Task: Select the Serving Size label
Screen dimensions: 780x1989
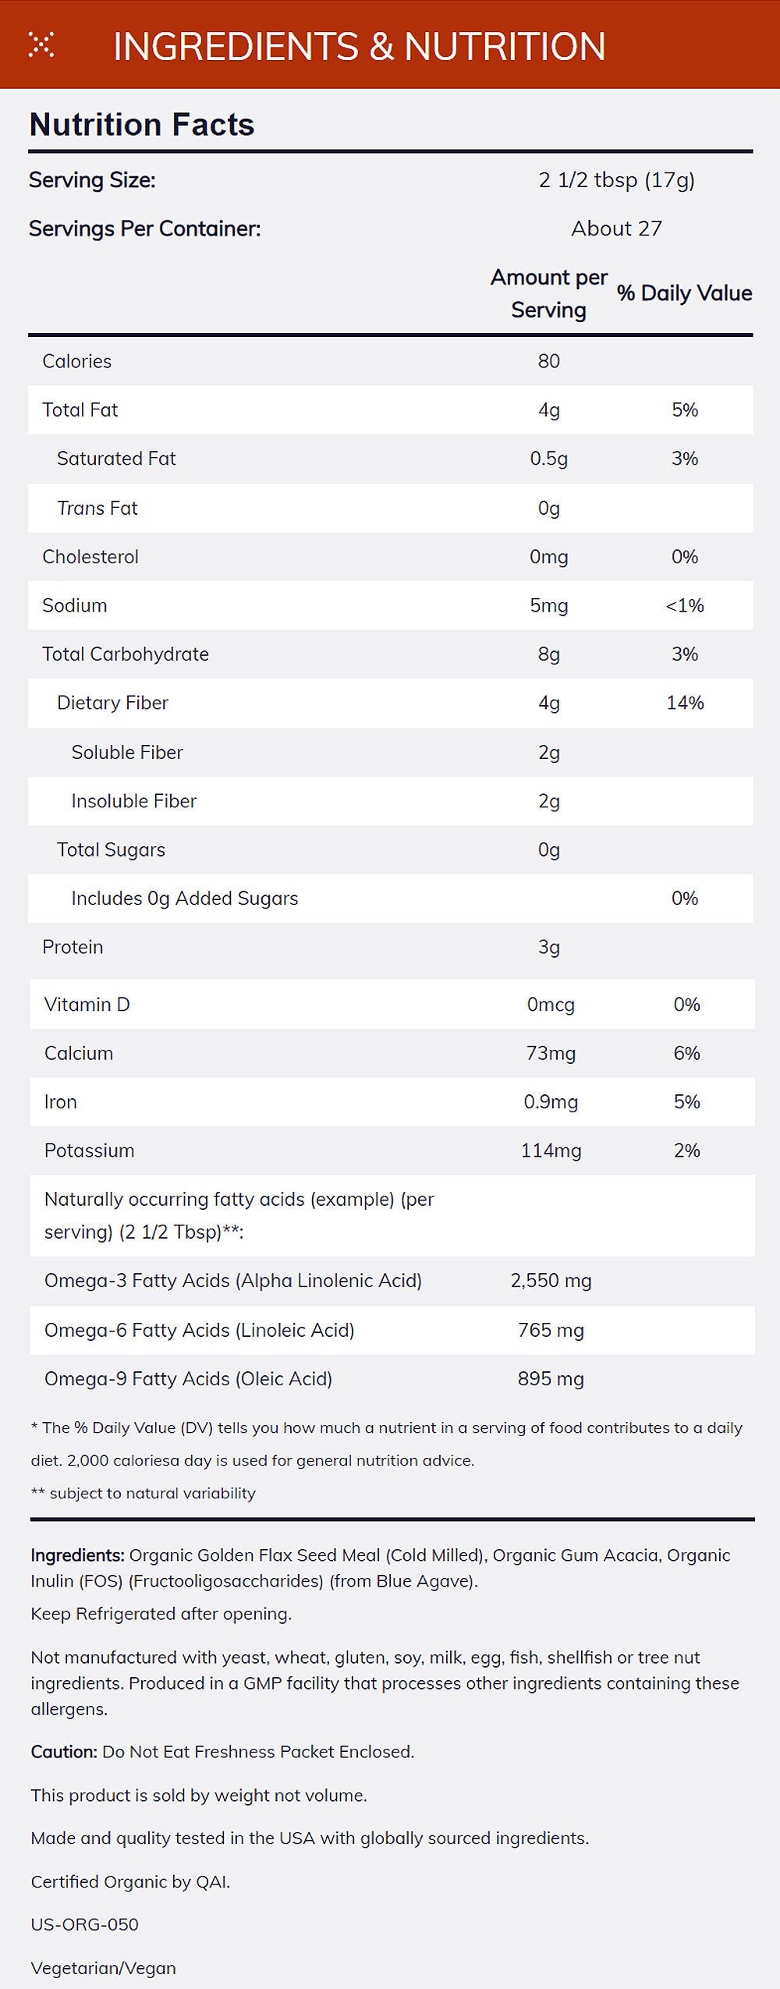Action: pos(92,180)
